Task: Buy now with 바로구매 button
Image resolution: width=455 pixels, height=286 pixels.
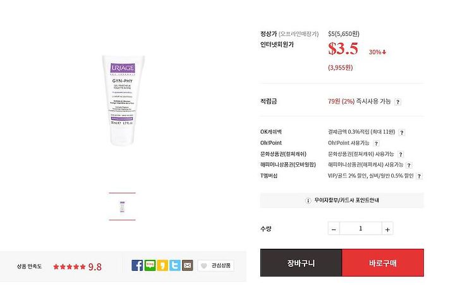Action: click(383, 263)
